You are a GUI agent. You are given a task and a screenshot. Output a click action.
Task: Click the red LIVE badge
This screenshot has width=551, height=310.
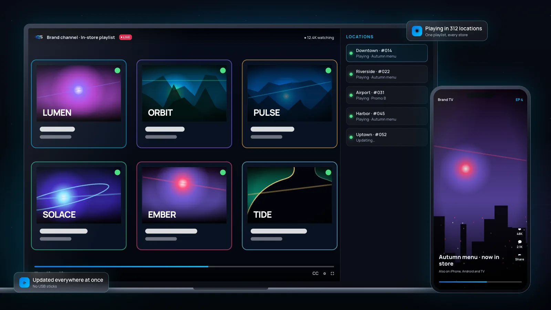(x=125, y=37)
